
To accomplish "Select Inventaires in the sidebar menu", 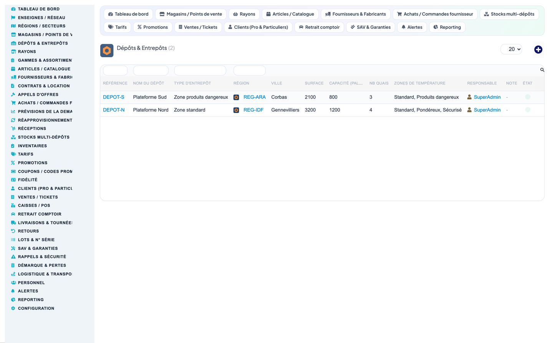I will click(32, 146).
